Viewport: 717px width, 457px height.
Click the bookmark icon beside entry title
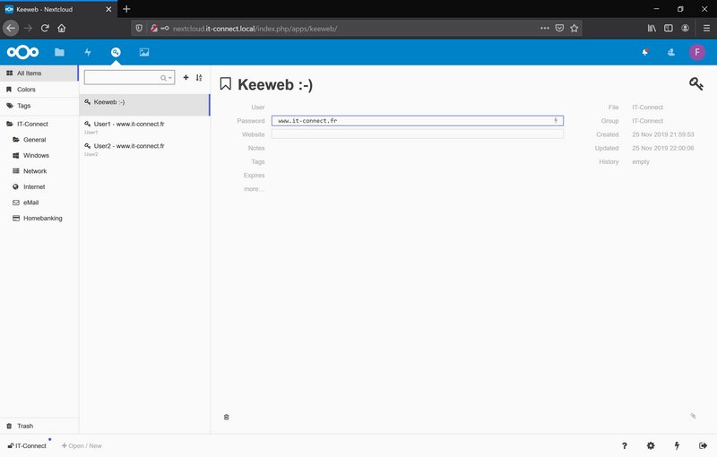(x=226, y=84)
